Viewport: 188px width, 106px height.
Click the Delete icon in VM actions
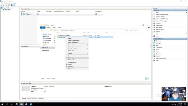(x=154, y=56)
